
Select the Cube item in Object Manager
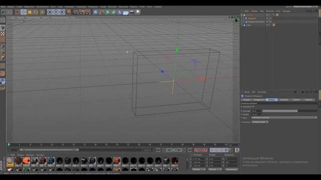[249, 25]
